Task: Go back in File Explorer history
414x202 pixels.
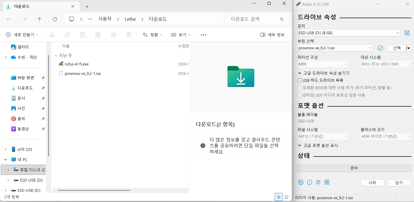Action: pyautogui.click(x=9, y=19)
